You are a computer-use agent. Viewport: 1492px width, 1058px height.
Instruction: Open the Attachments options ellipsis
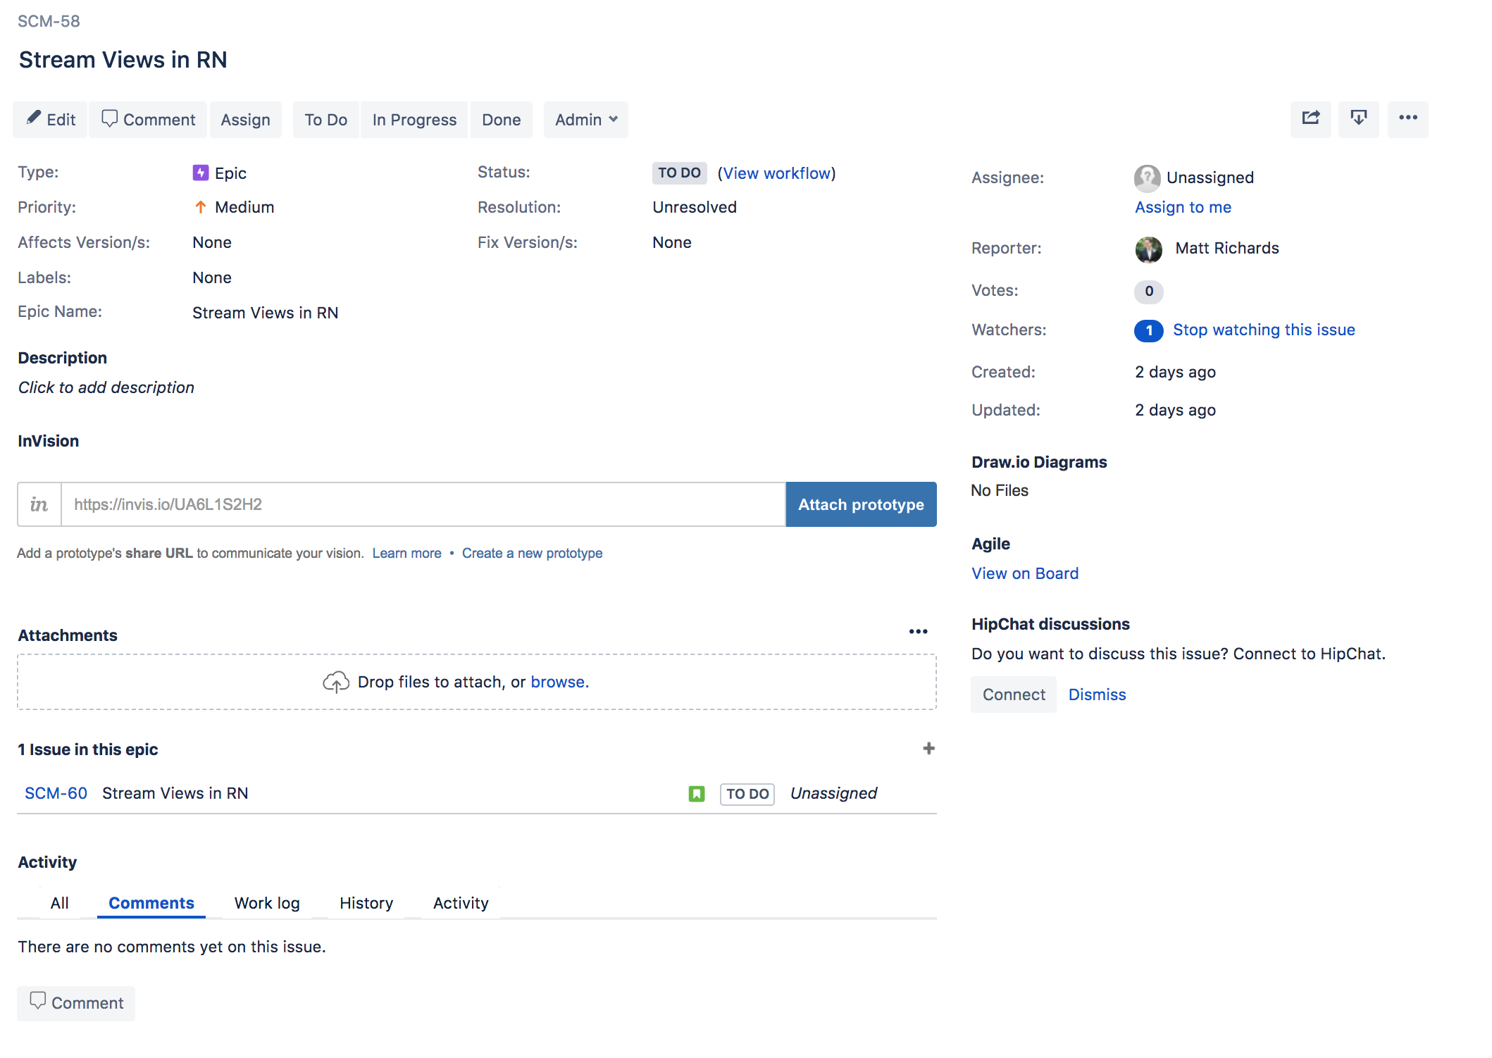[x=918, y=632]
